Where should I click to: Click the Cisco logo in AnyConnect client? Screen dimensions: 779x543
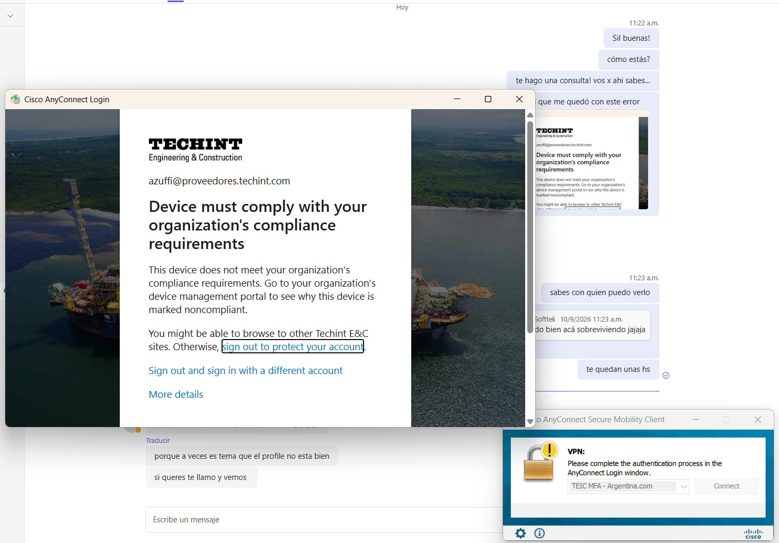coord(753,533)
